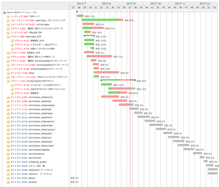Click the gray bar for issue #120 optiongoods
Screen dimensions: 219x187
click(189, 149)
